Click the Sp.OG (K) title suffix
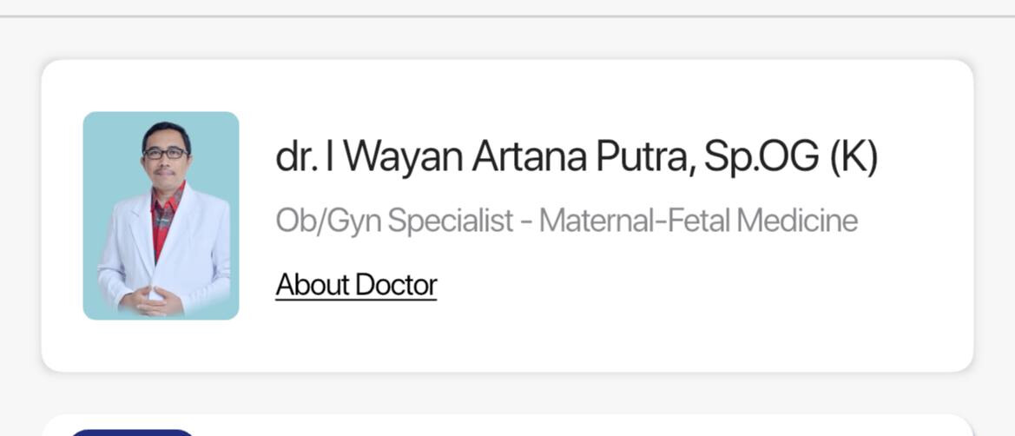 point(790,157)
